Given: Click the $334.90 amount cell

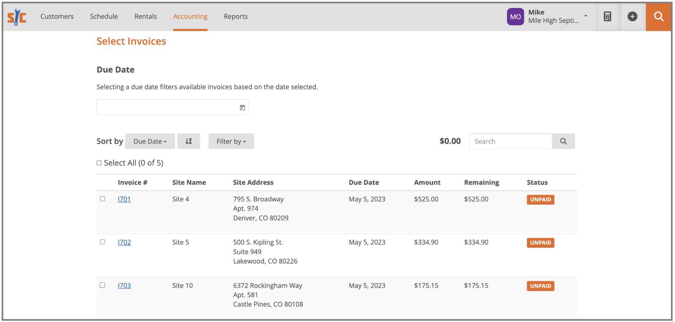Looking at the screenshot, I should tap(426, 242).
